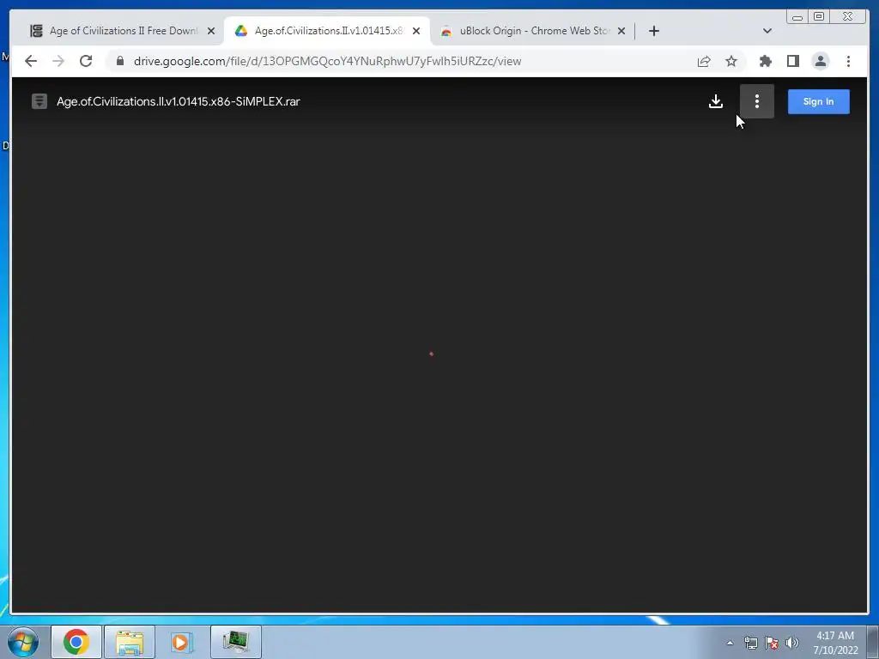879x659 pixels.
Task: Click the Show desktop strip
Action: (873, 642)
